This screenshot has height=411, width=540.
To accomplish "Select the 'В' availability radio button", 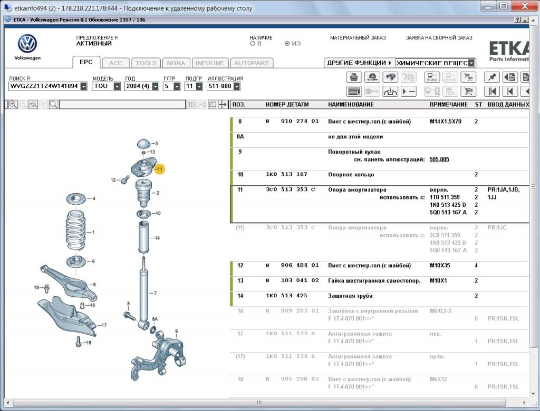I will 253,44.
